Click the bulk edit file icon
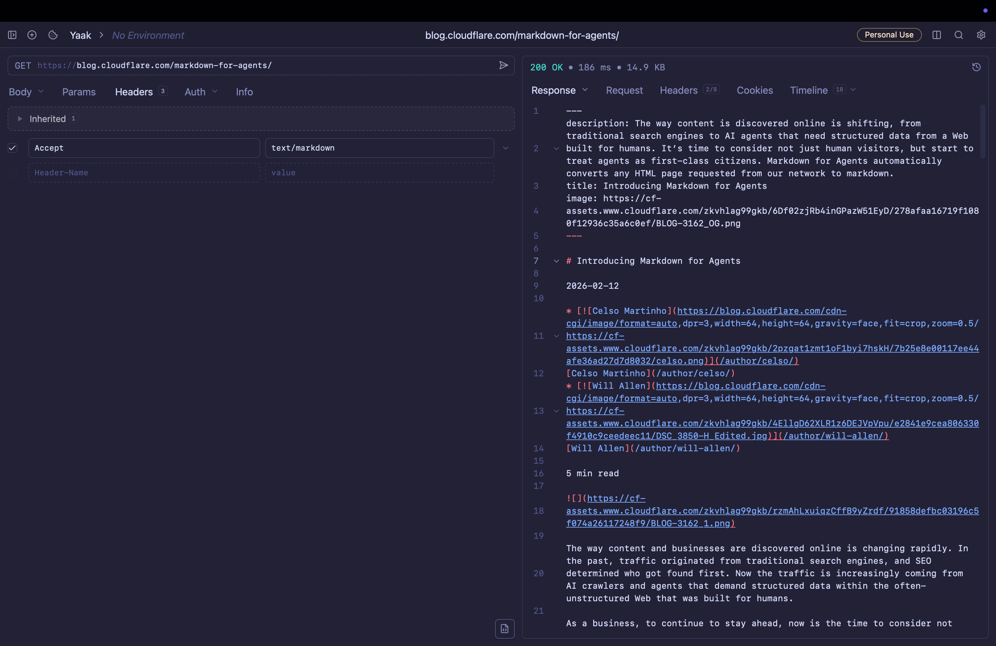 [505, 629]
